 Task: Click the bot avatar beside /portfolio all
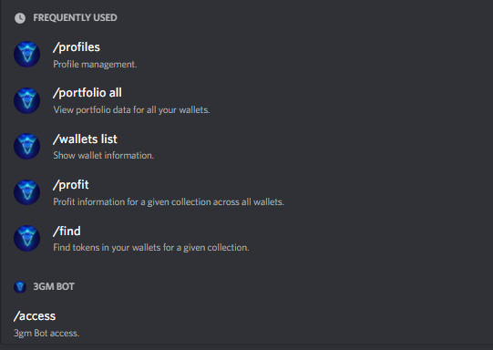pos(26,100)
